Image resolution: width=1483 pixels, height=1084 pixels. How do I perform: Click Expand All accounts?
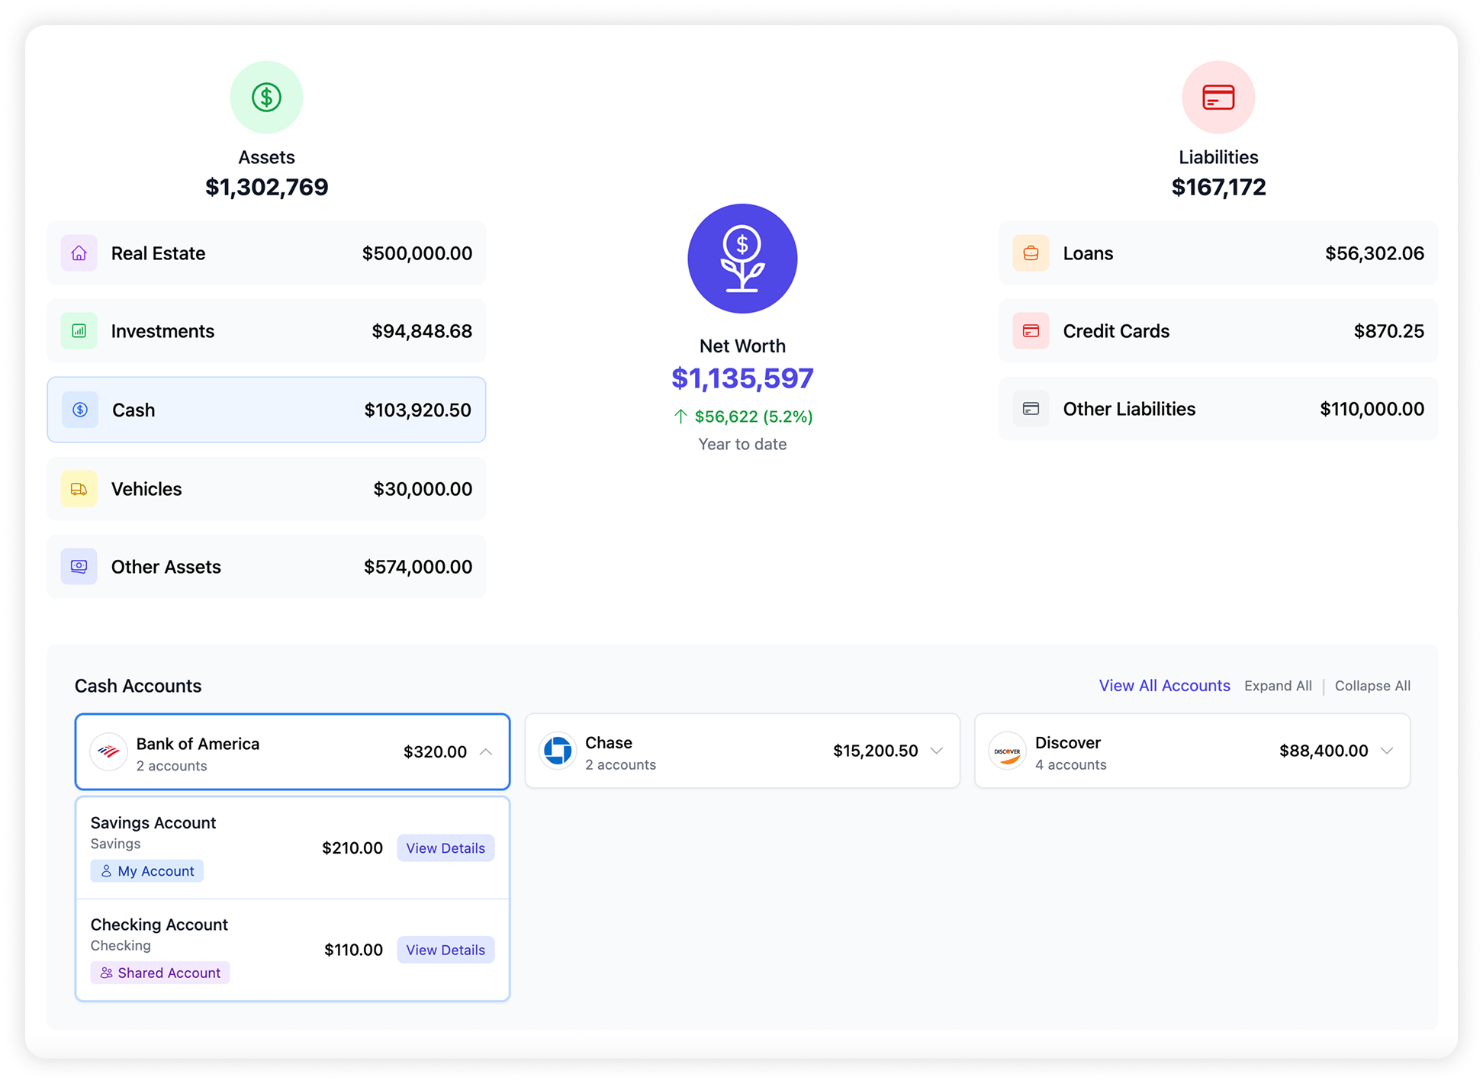(x=1278, y=686)
